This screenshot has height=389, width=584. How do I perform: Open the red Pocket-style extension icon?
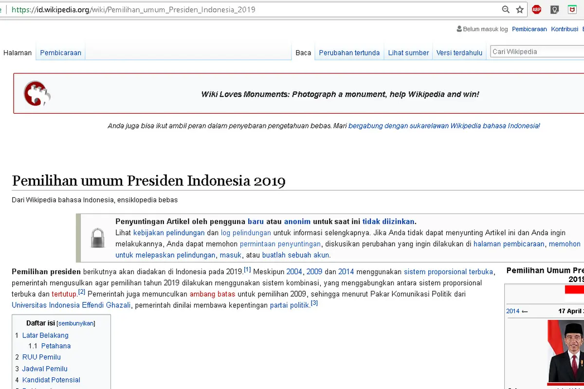tap(572, 10)
